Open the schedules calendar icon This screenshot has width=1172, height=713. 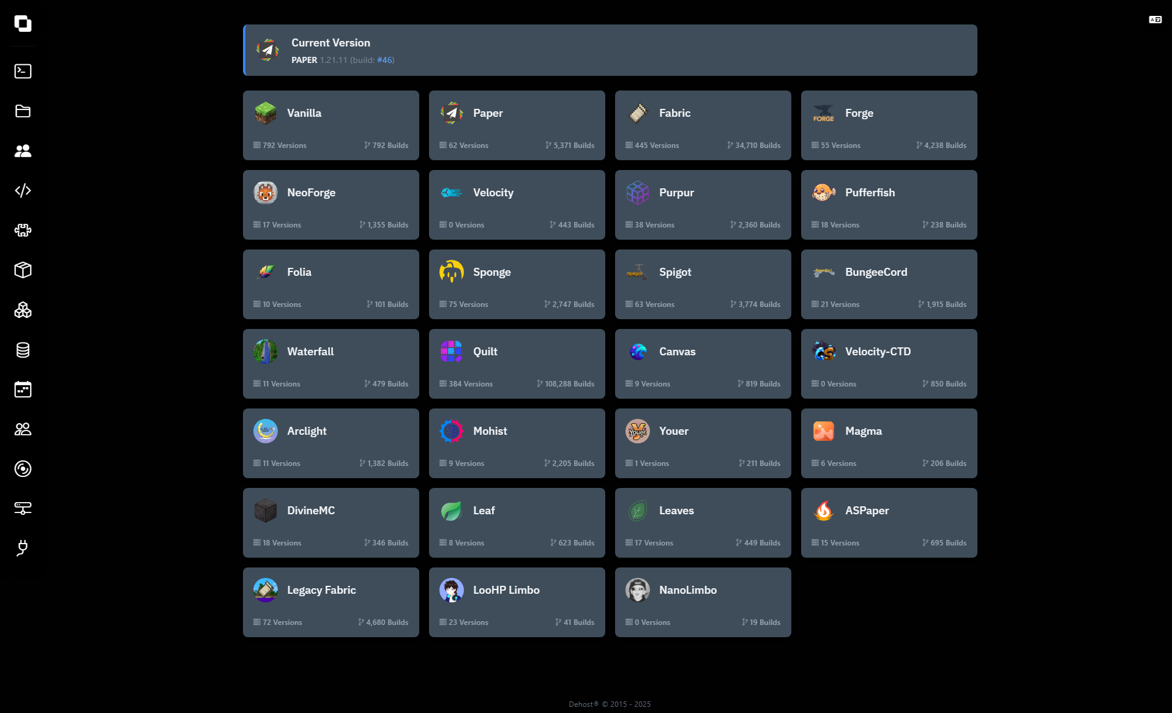tap(23, 390)
